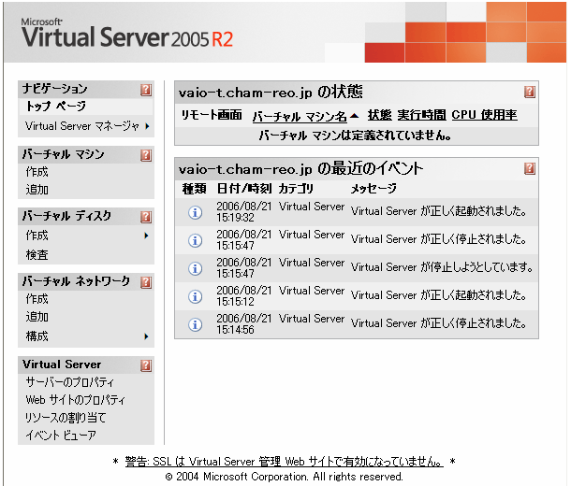Screen dimensions: 571x486
Task: Open help icon in Virtual Server sidebar panel
Action: 146,365
